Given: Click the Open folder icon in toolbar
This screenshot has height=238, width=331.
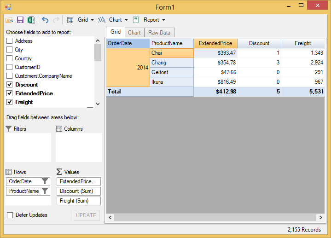Looking at the screenshot, I should [x=9, y=20].
